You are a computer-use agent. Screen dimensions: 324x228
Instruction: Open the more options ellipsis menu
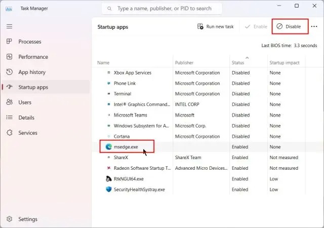click(314, 26)
